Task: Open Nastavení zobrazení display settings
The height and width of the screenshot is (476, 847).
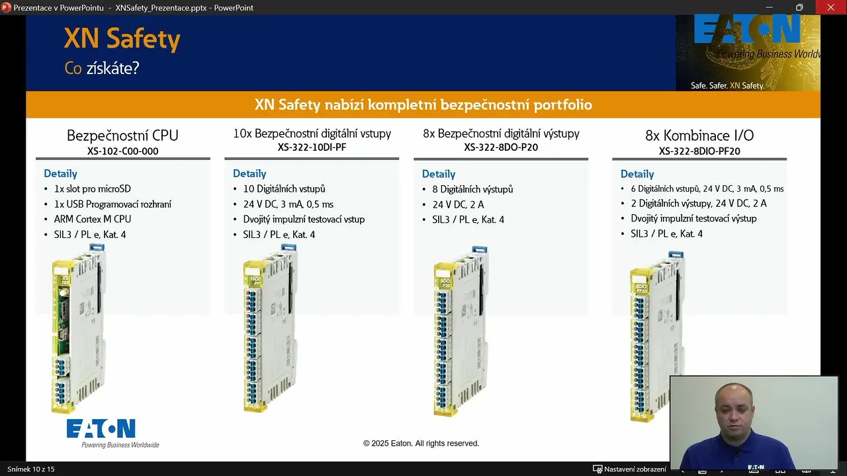Action: click(629, 469)
